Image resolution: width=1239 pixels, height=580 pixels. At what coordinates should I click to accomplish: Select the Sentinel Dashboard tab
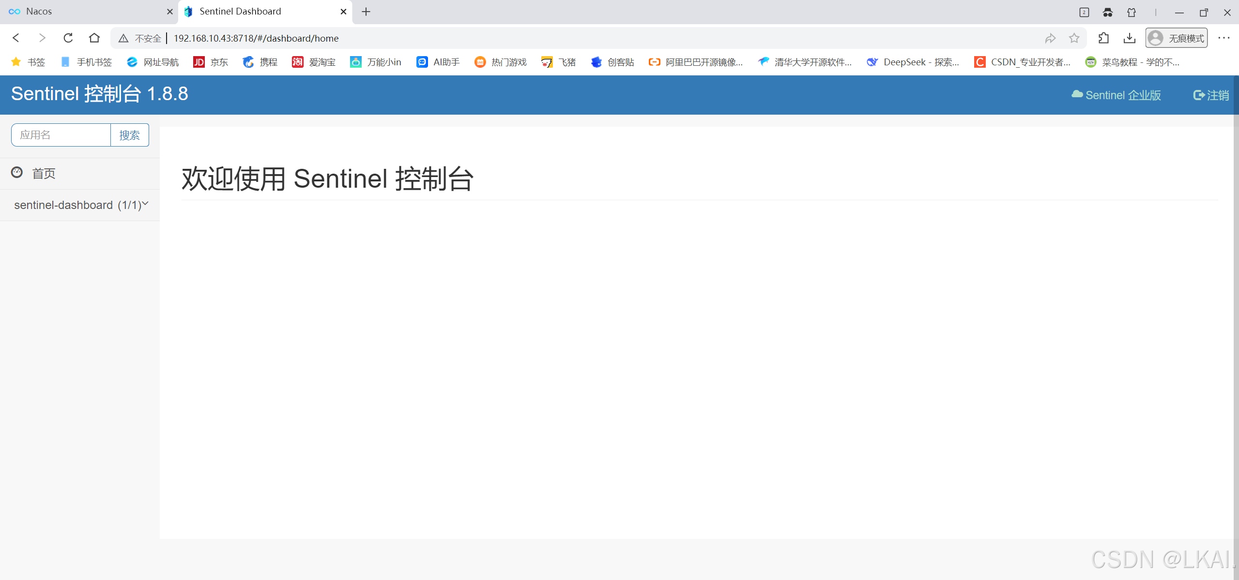(x=264, y=12)
